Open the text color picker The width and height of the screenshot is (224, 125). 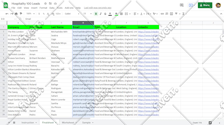[x=110, y=14]
